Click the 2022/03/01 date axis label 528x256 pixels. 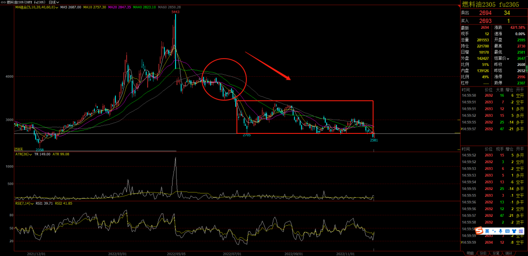tap(117, 254)
